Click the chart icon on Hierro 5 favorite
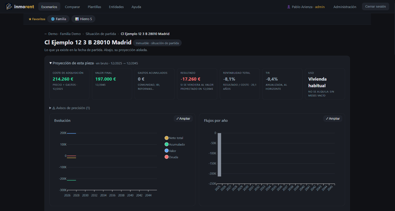Viewport: 395px width, 211px height. 77,19
